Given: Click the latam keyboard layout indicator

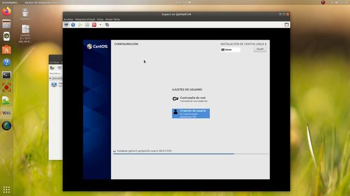Looking at the screenshot, I should pos(231,50).
